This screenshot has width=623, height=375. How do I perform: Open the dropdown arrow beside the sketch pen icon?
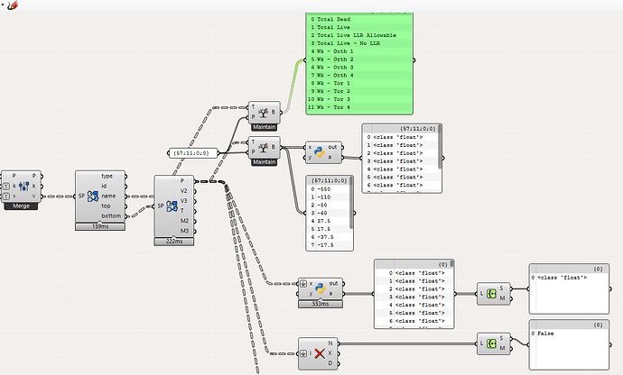tap(20, 8)
